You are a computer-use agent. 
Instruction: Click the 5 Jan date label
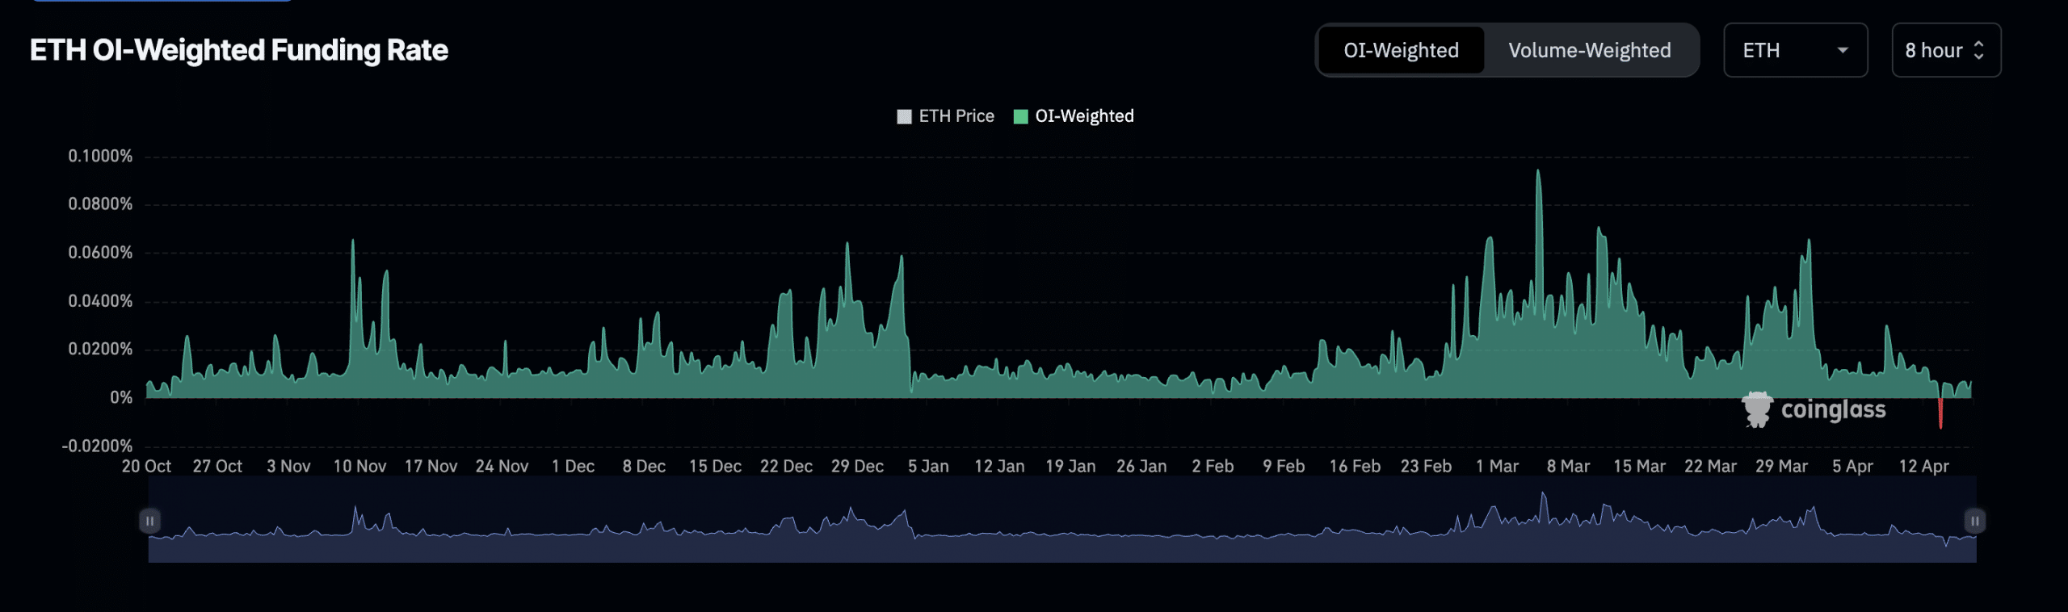[928, 467]
